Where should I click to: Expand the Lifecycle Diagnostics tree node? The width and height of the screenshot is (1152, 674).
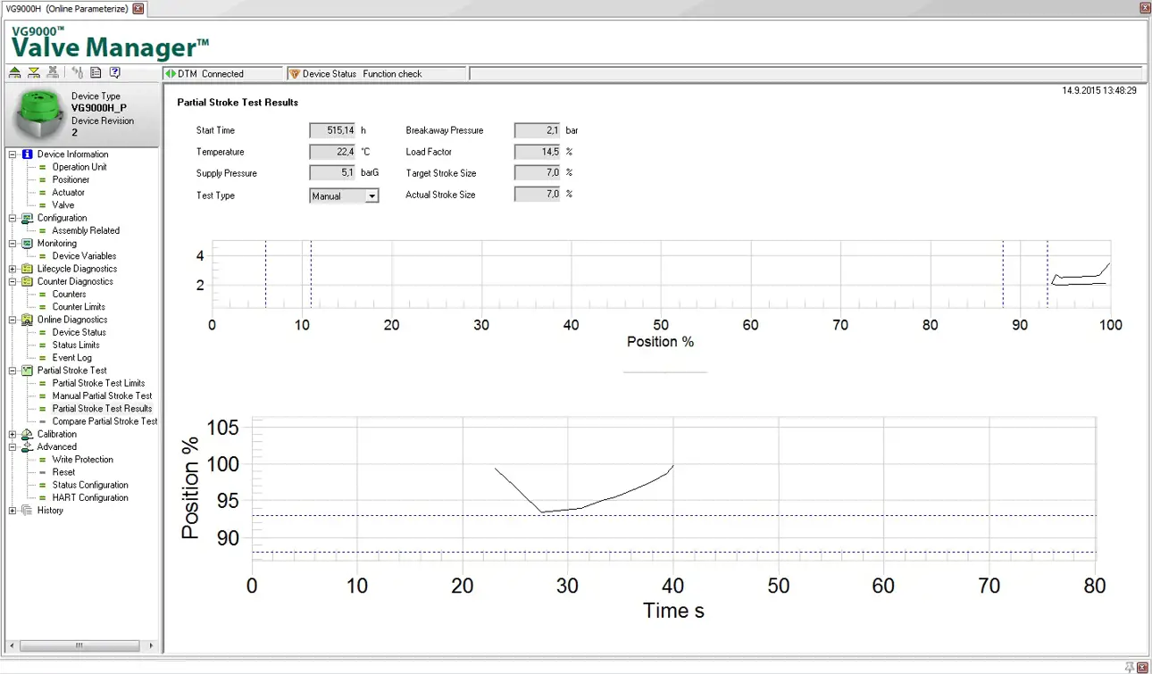[13, 269]
